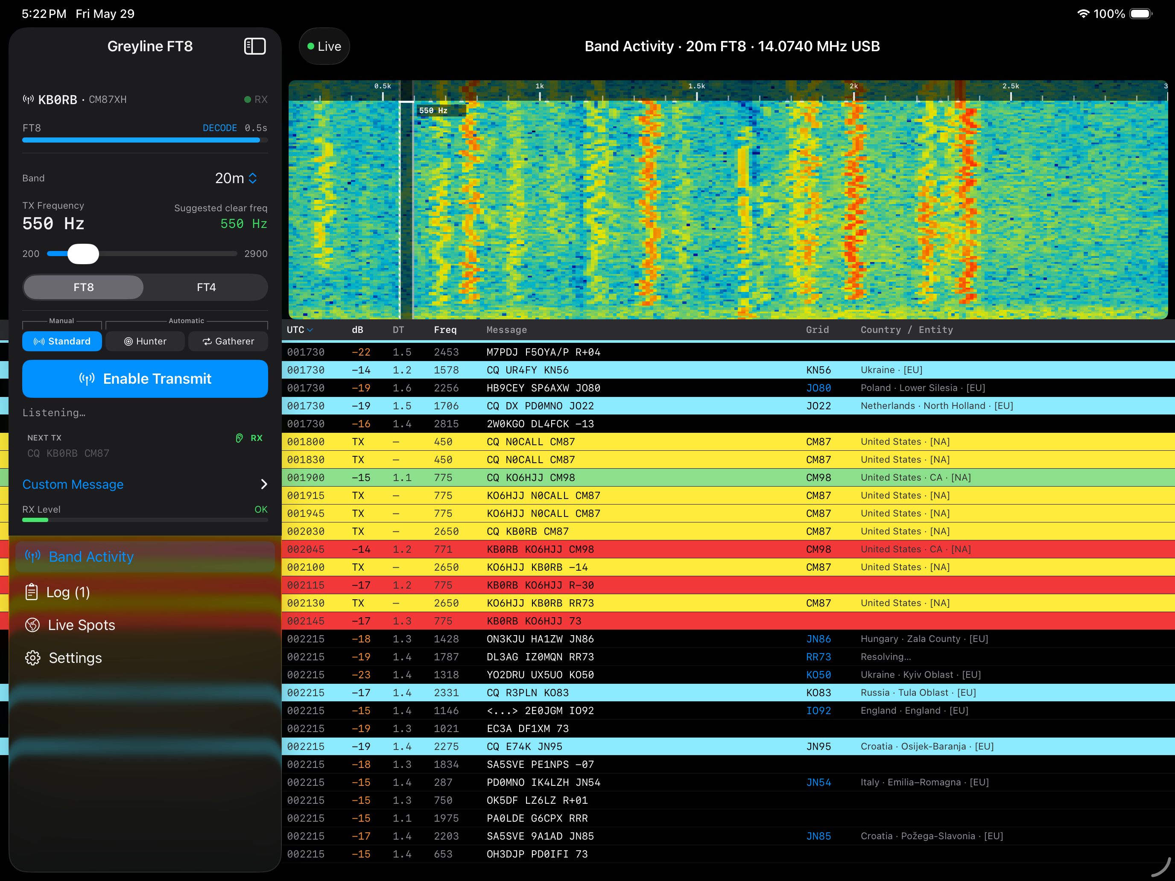Click the blue JO80 grid link
Image resolution: width=1175 pixels, height=881 pixels.
818,388
